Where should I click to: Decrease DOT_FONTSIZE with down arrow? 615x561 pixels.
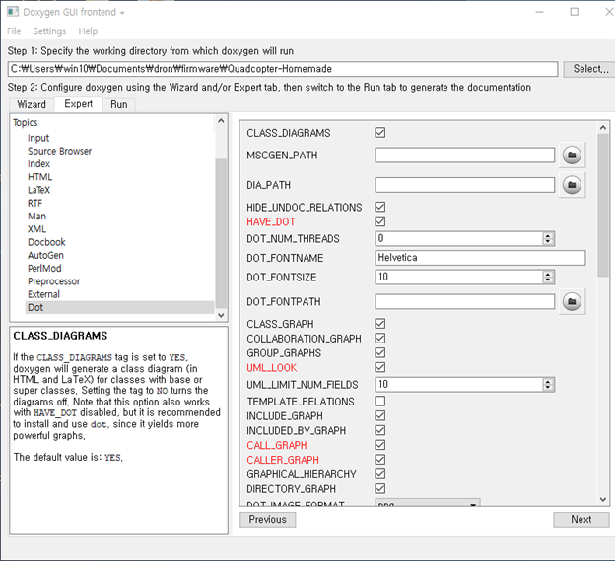pyautogui.click(x=548, y=280)
